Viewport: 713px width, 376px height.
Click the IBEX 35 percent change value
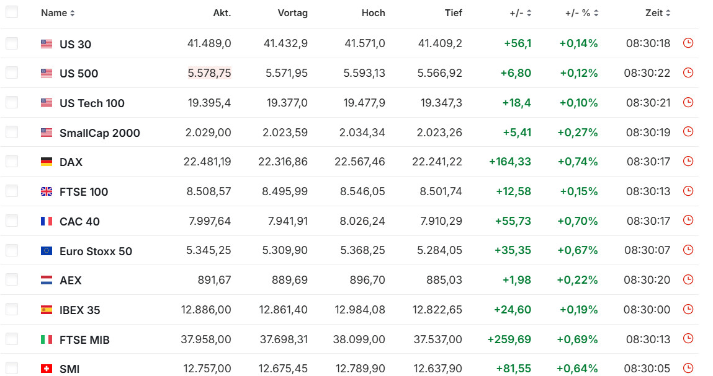pos(578,310)
